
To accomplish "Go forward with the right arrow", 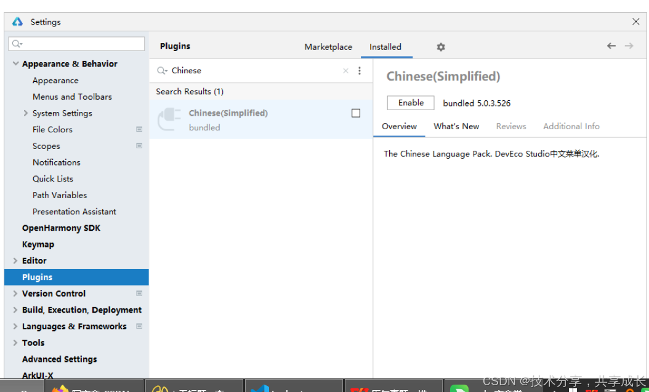I will [x=629, y=46].
